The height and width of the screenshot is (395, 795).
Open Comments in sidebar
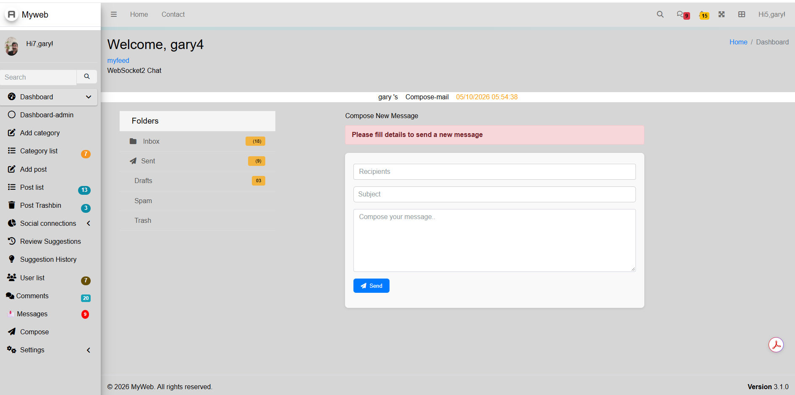click(49, 296)
